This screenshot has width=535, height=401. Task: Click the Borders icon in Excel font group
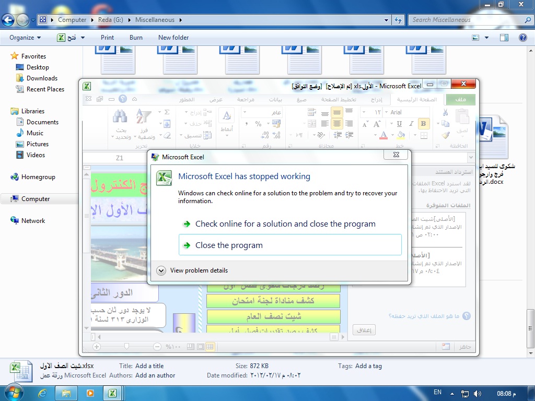pos(424,135)
